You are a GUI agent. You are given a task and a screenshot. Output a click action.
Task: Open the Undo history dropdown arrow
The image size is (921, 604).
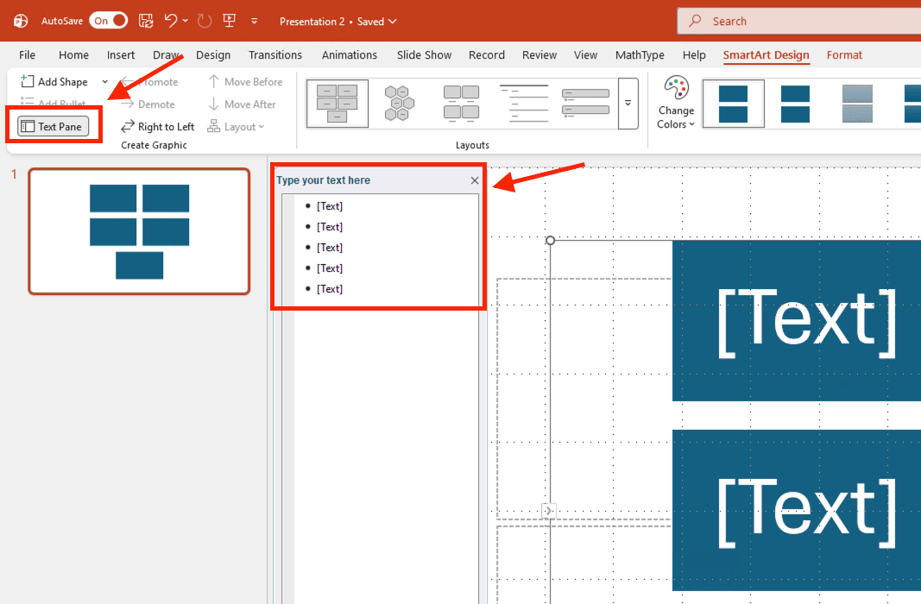(186, 21)
